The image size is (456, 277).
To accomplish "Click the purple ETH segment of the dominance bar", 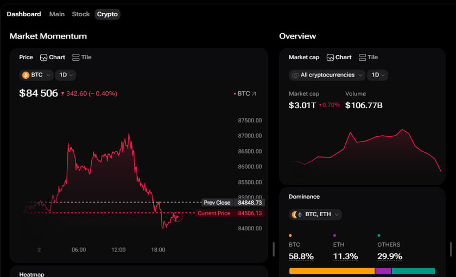I will pyautogui.click(x=383, y=271).
